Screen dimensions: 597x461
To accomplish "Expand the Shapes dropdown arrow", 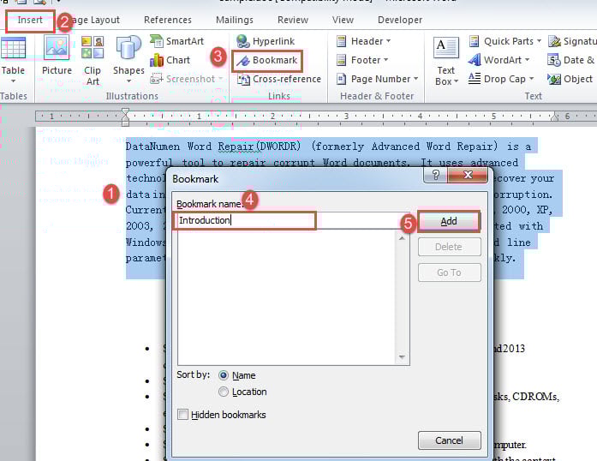I will (128, 81).
